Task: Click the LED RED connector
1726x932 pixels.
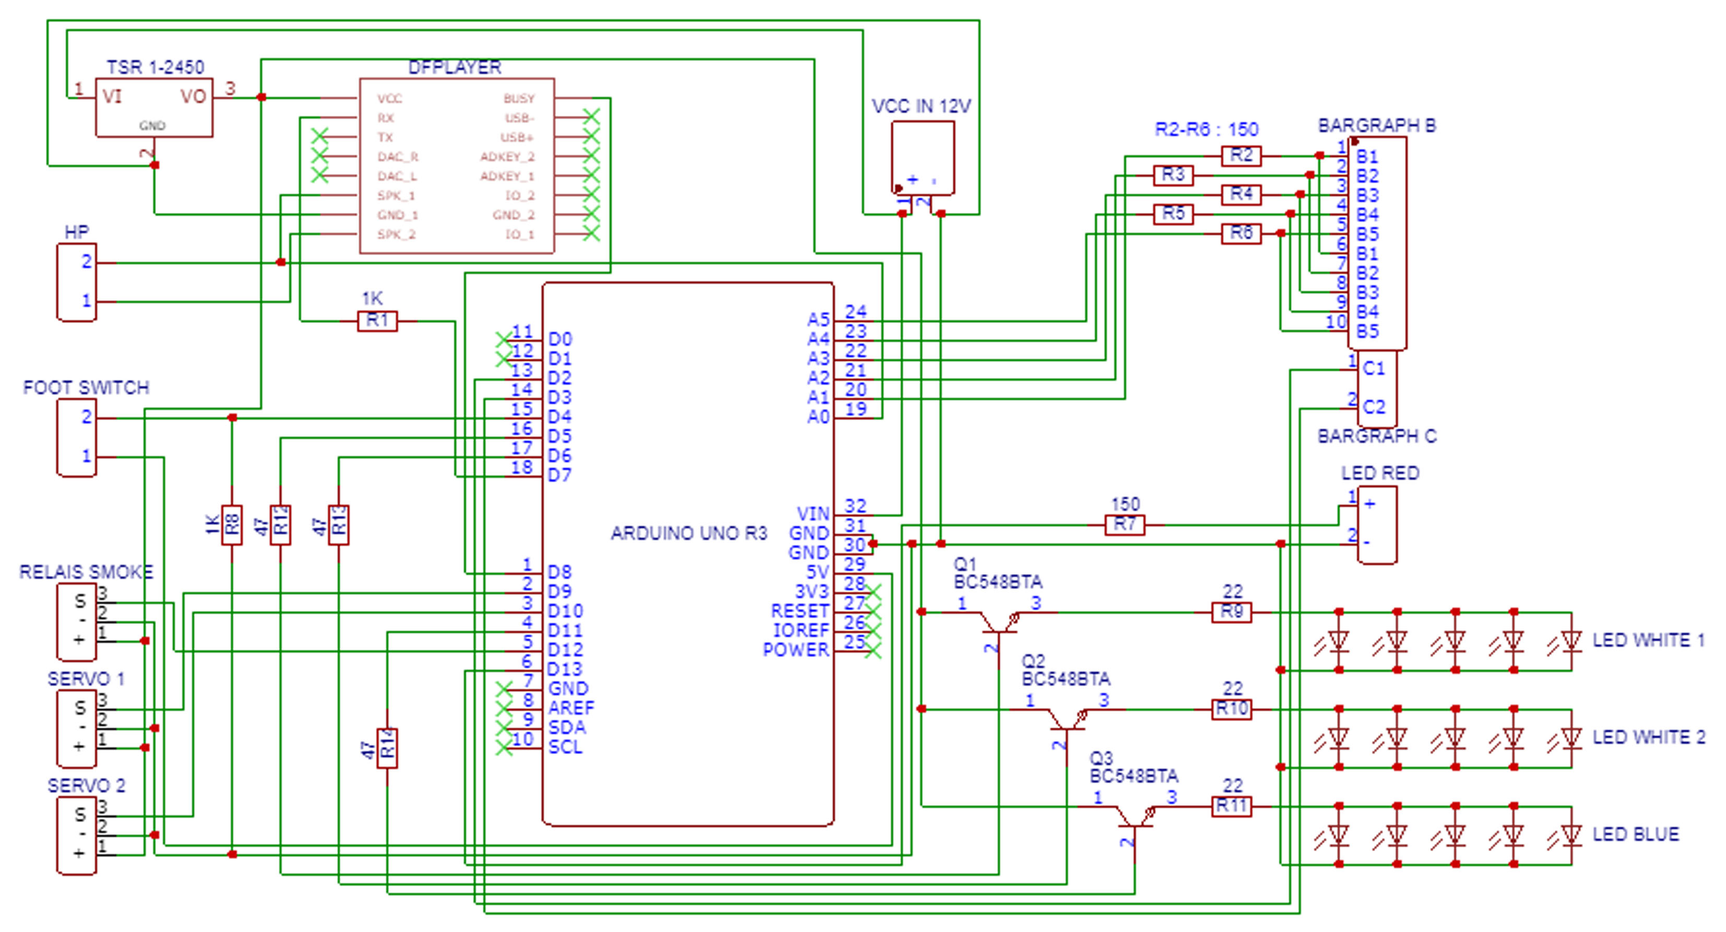Action: point(1377,524)
